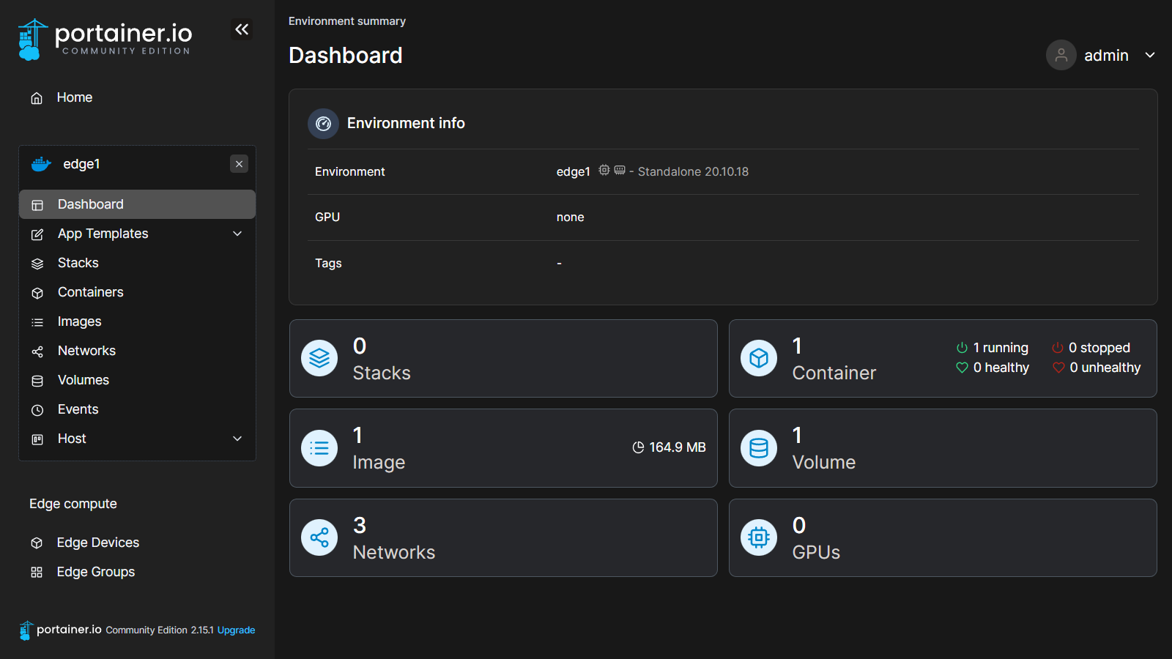Click the GPUs chip icon tile
The image size is (1172, 659).
pos(759,538)
